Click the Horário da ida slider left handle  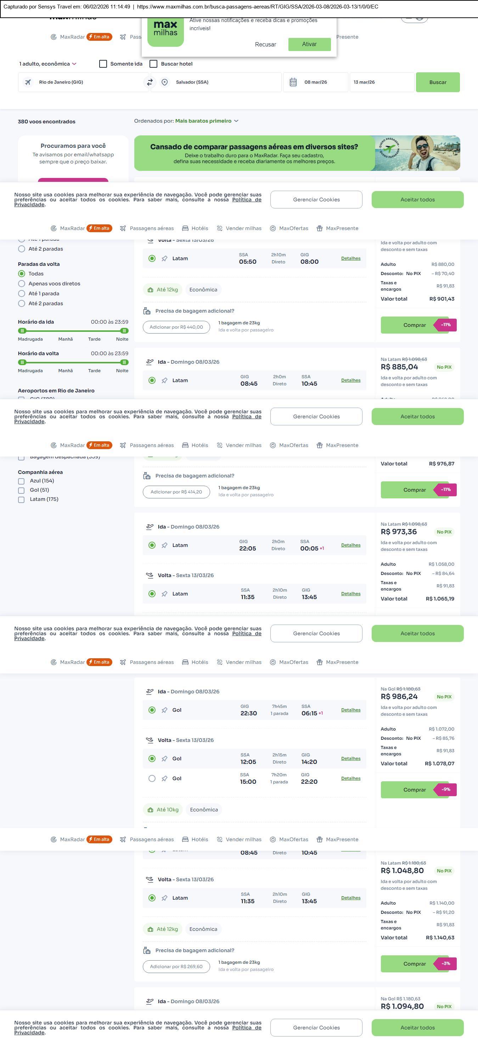coord(22,331)
